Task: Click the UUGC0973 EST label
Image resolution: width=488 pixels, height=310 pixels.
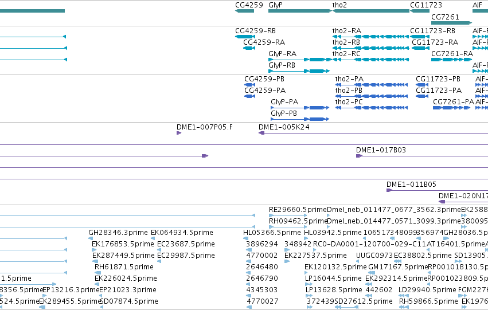Action: (x=374, y=256)
